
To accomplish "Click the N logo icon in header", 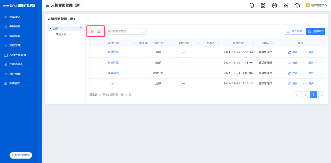I will coord(286,6).
